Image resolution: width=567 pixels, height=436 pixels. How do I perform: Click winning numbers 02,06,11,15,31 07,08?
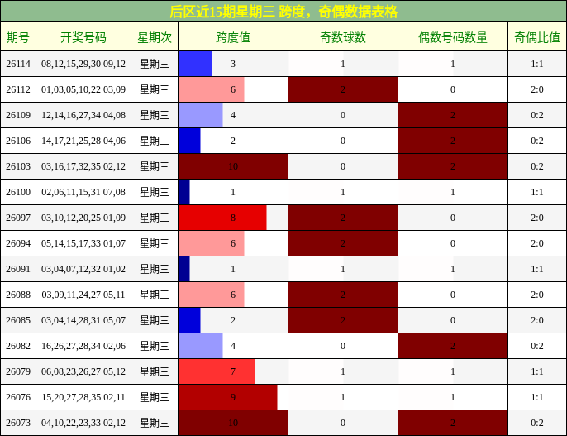click(x=83, y=192)
